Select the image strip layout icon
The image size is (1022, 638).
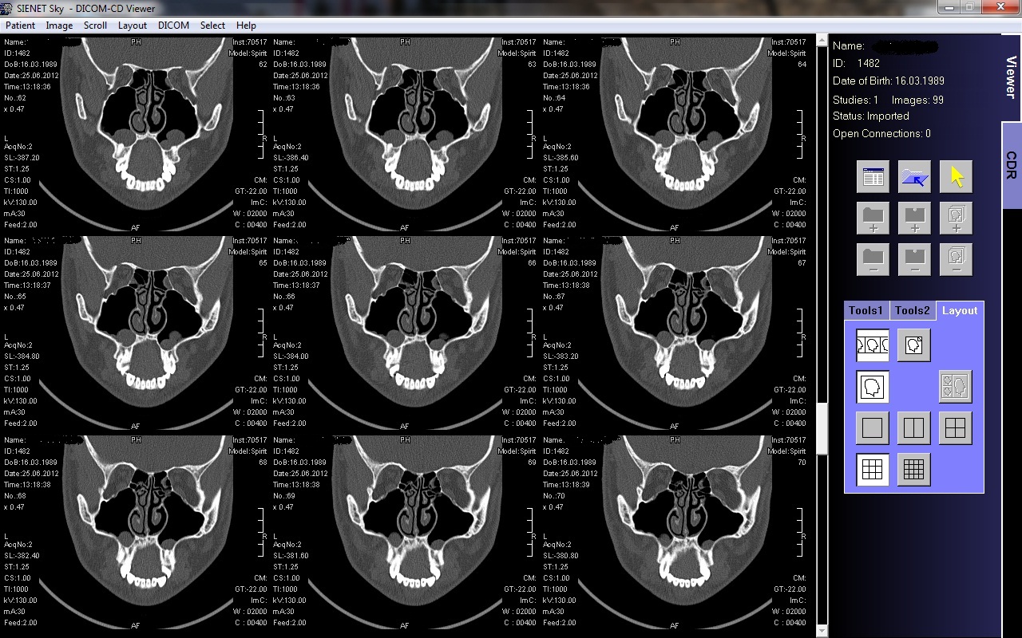click(873, 345)
